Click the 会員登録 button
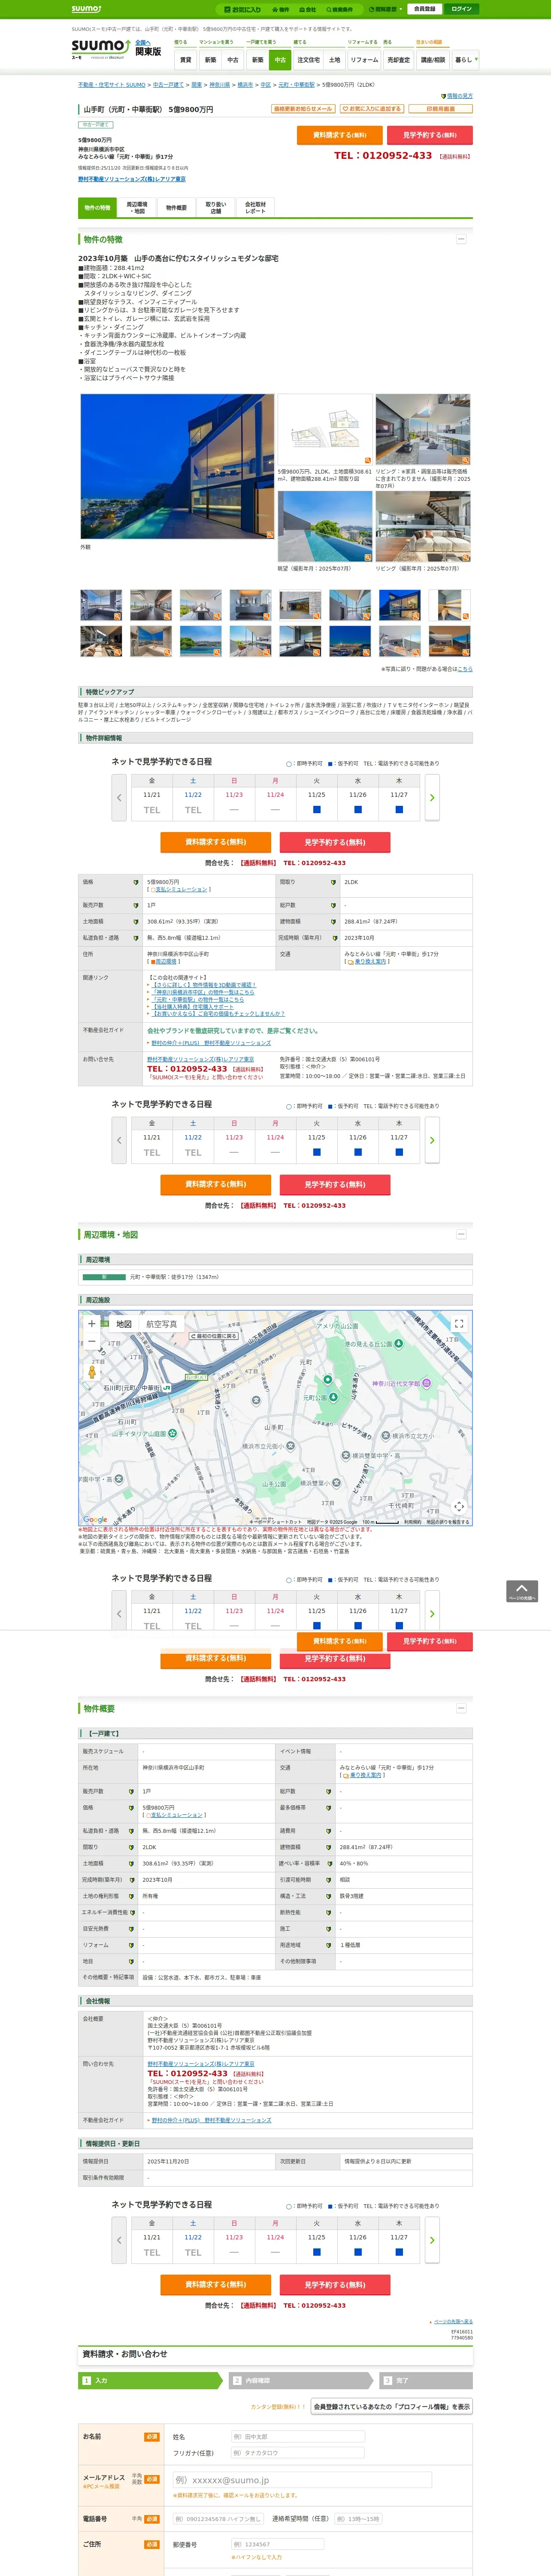 (424, 9)
